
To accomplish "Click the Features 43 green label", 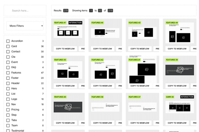I will (x=60, y=60).
